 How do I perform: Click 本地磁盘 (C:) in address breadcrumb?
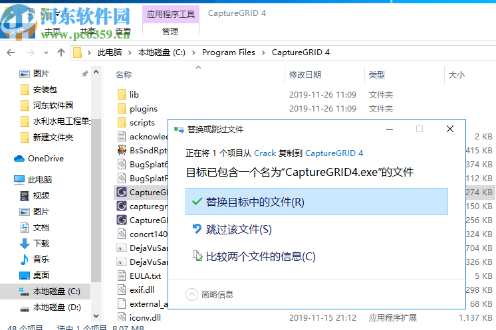click(x=162, y=52)
